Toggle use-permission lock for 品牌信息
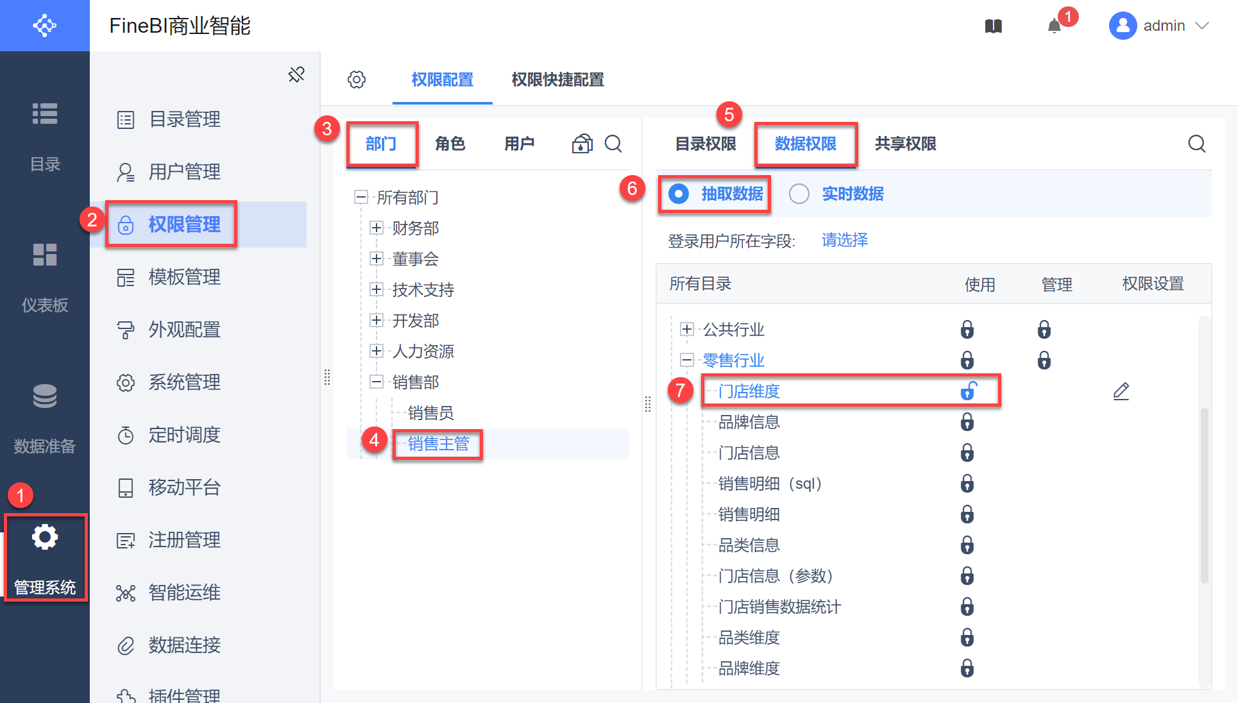This screenshot has height=703, width=1238. point(967,422)
